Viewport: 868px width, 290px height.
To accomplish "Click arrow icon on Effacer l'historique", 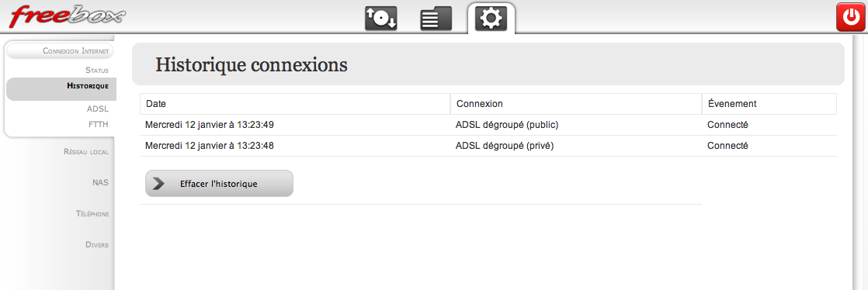I will point(158,184).
